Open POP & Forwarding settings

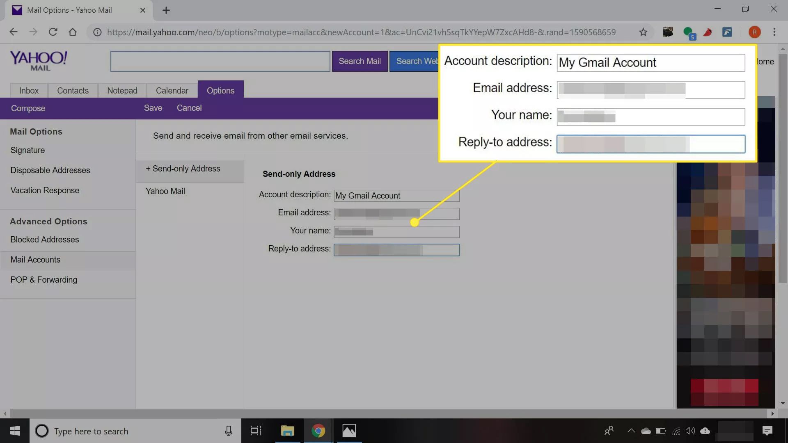pos(44,280)
